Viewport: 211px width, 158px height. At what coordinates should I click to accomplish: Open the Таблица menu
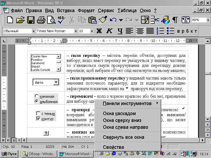coord(127,11)
